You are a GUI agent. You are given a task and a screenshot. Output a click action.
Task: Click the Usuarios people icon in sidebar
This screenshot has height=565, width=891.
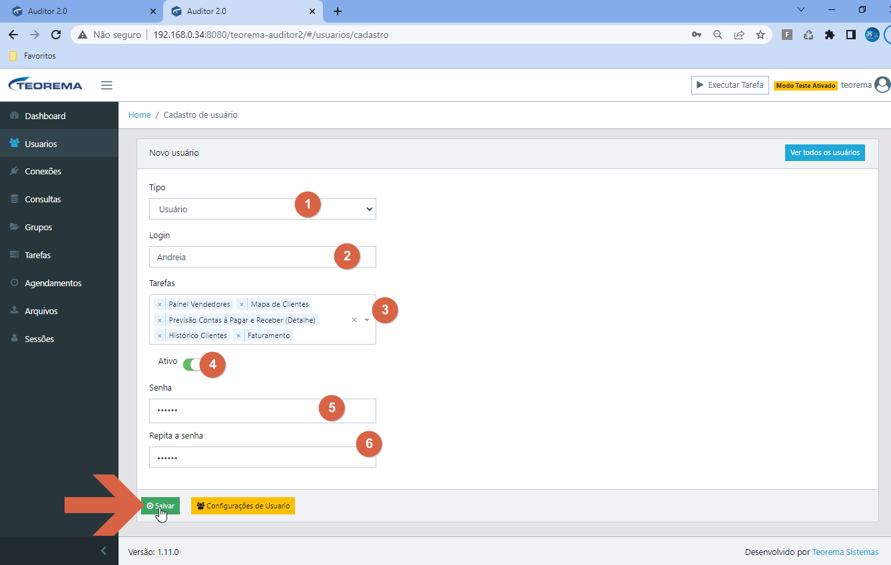coord(15,144)
